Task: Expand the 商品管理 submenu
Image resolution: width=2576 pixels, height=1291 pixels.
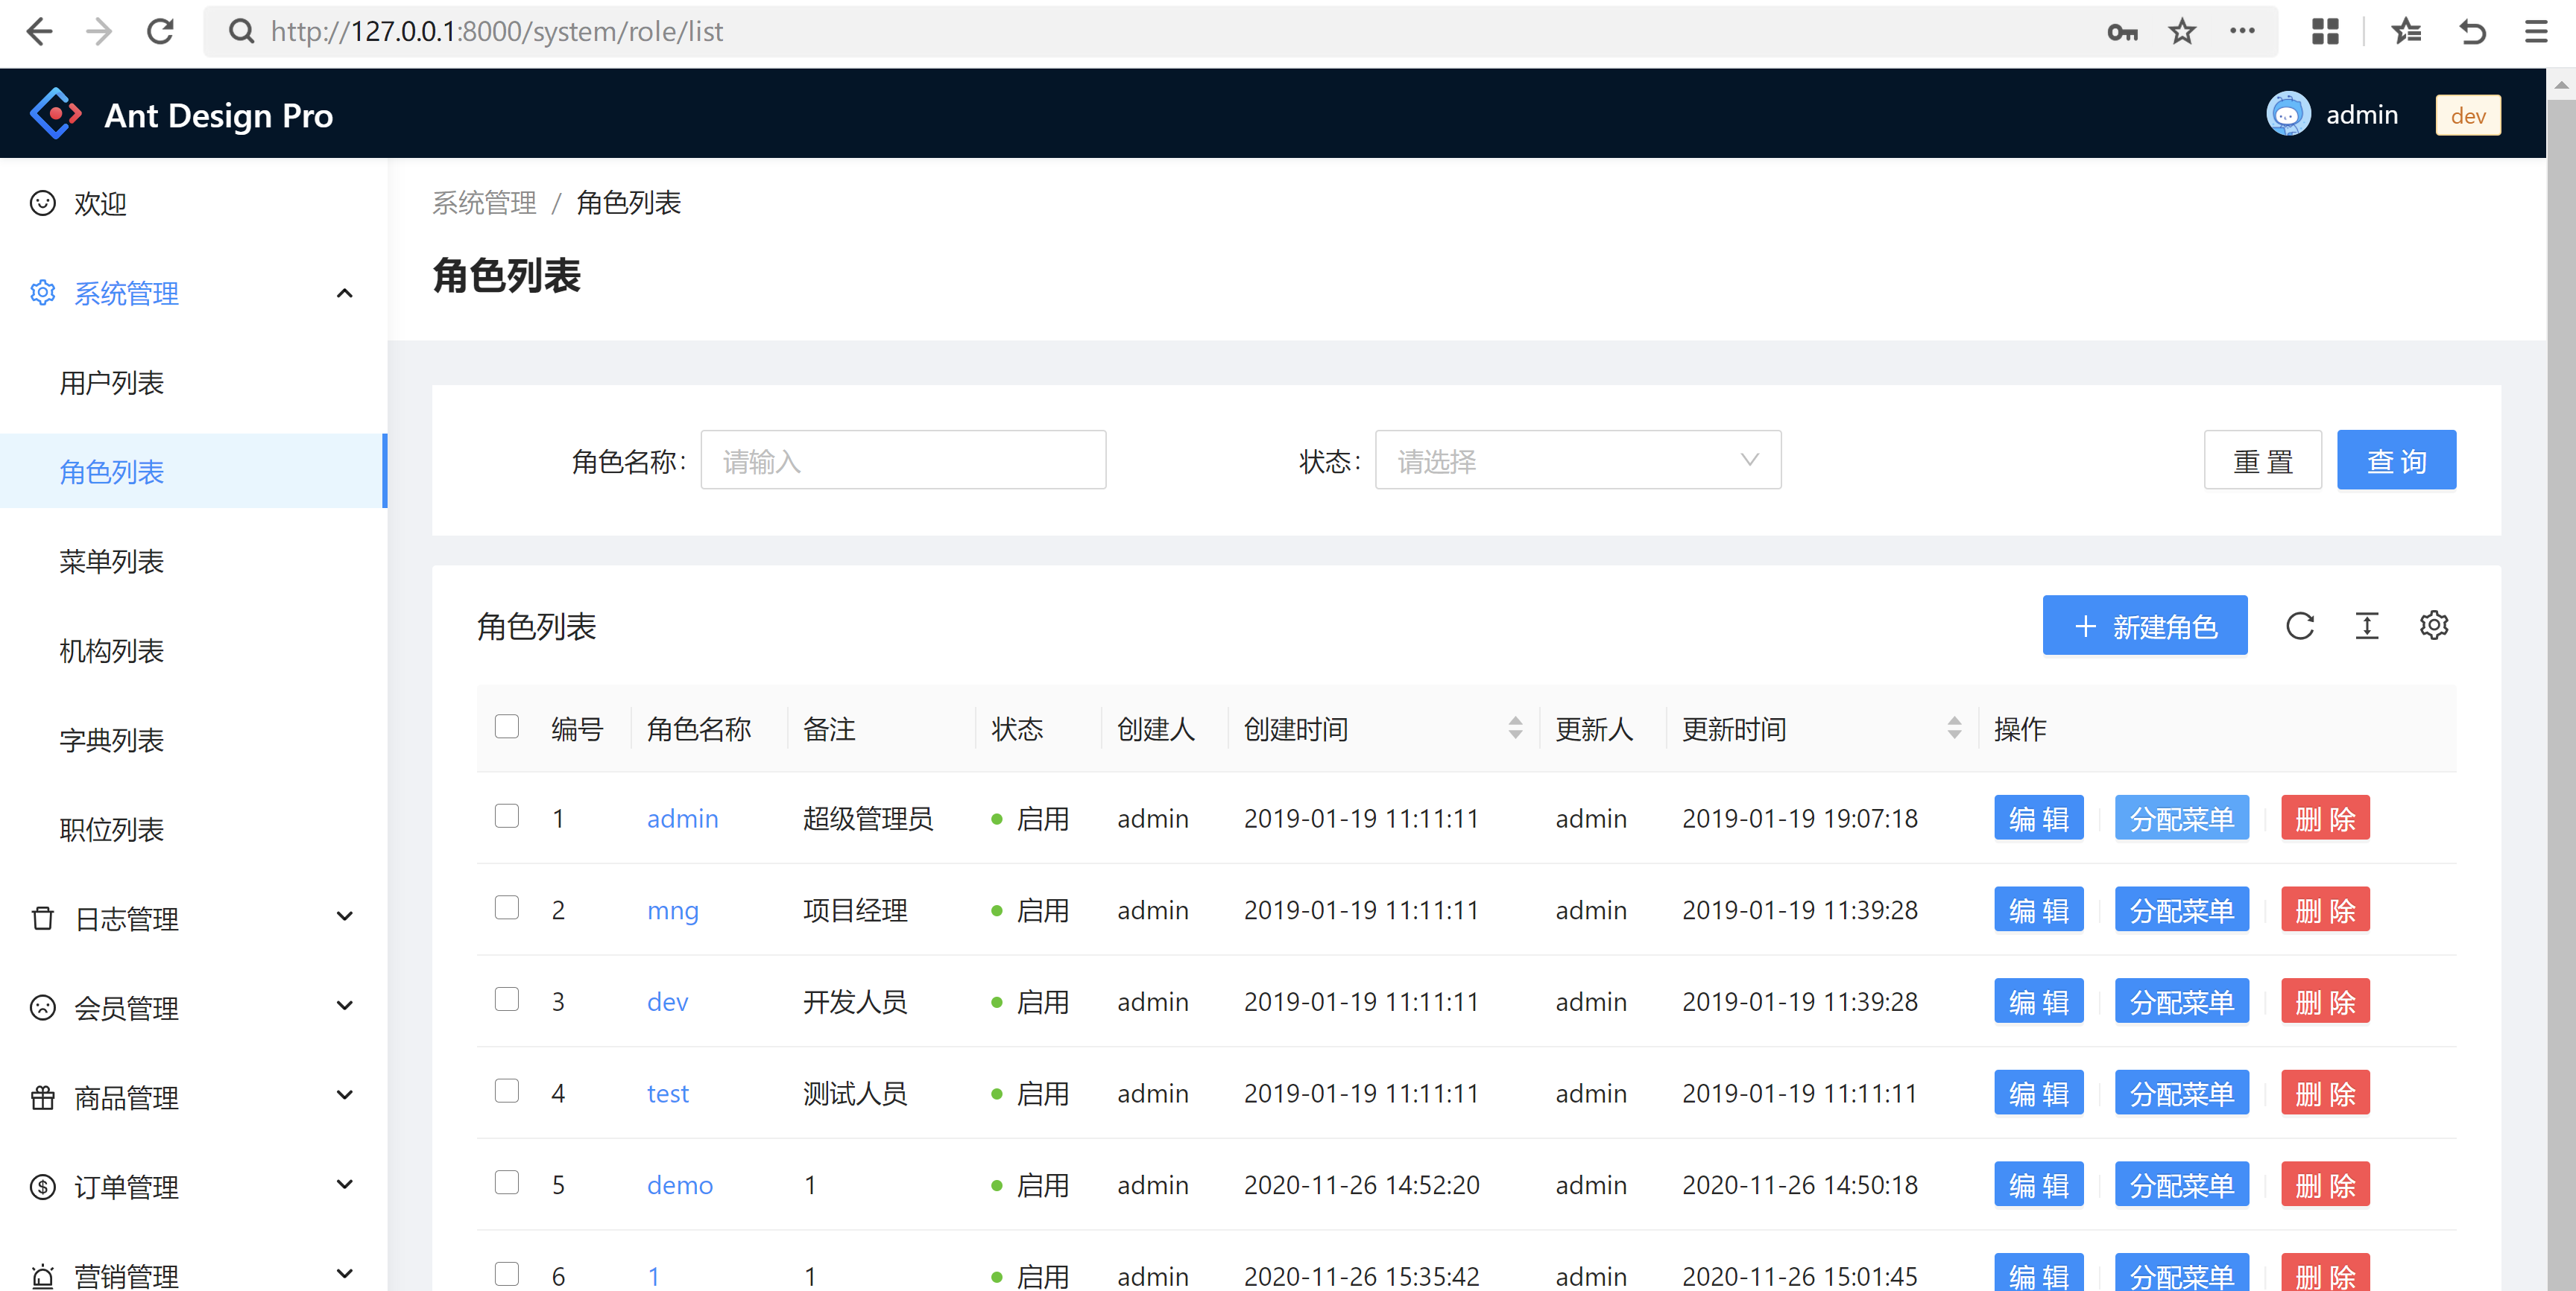Action: pos(345,1095)
